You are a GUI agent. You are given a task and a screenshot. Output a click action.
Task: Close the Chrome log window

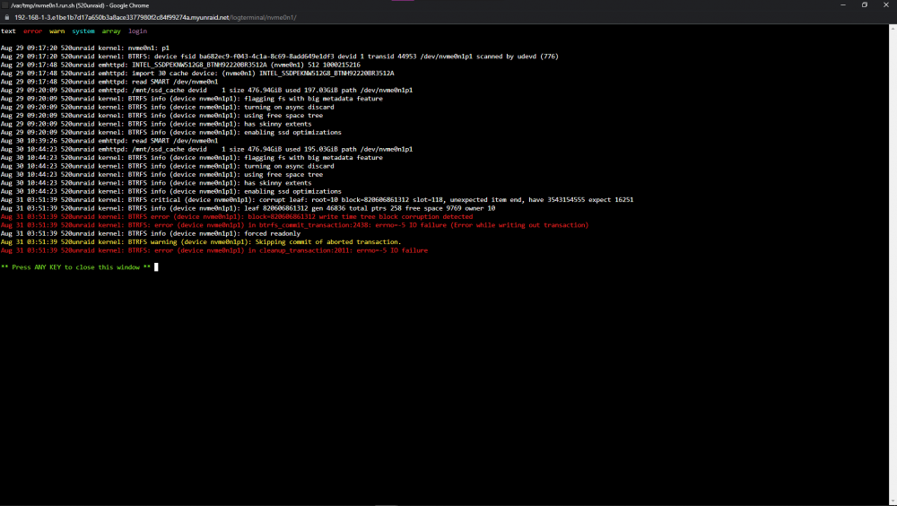pyautogui.click(x=886, y=5)
